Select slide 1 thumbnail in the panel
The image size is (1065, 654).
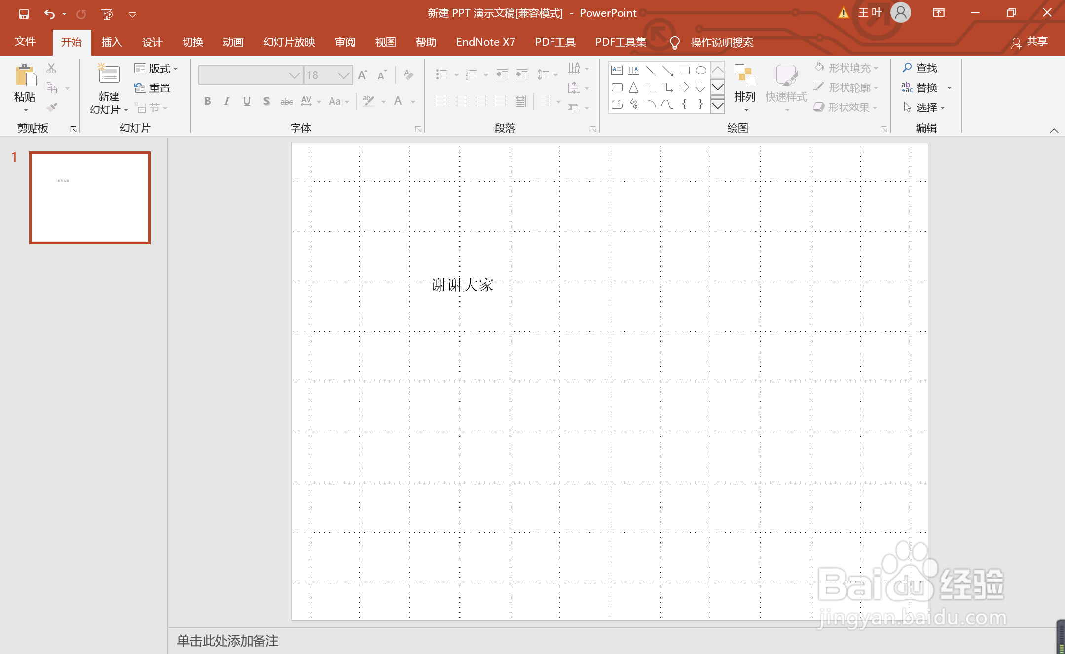coord(90,197)
